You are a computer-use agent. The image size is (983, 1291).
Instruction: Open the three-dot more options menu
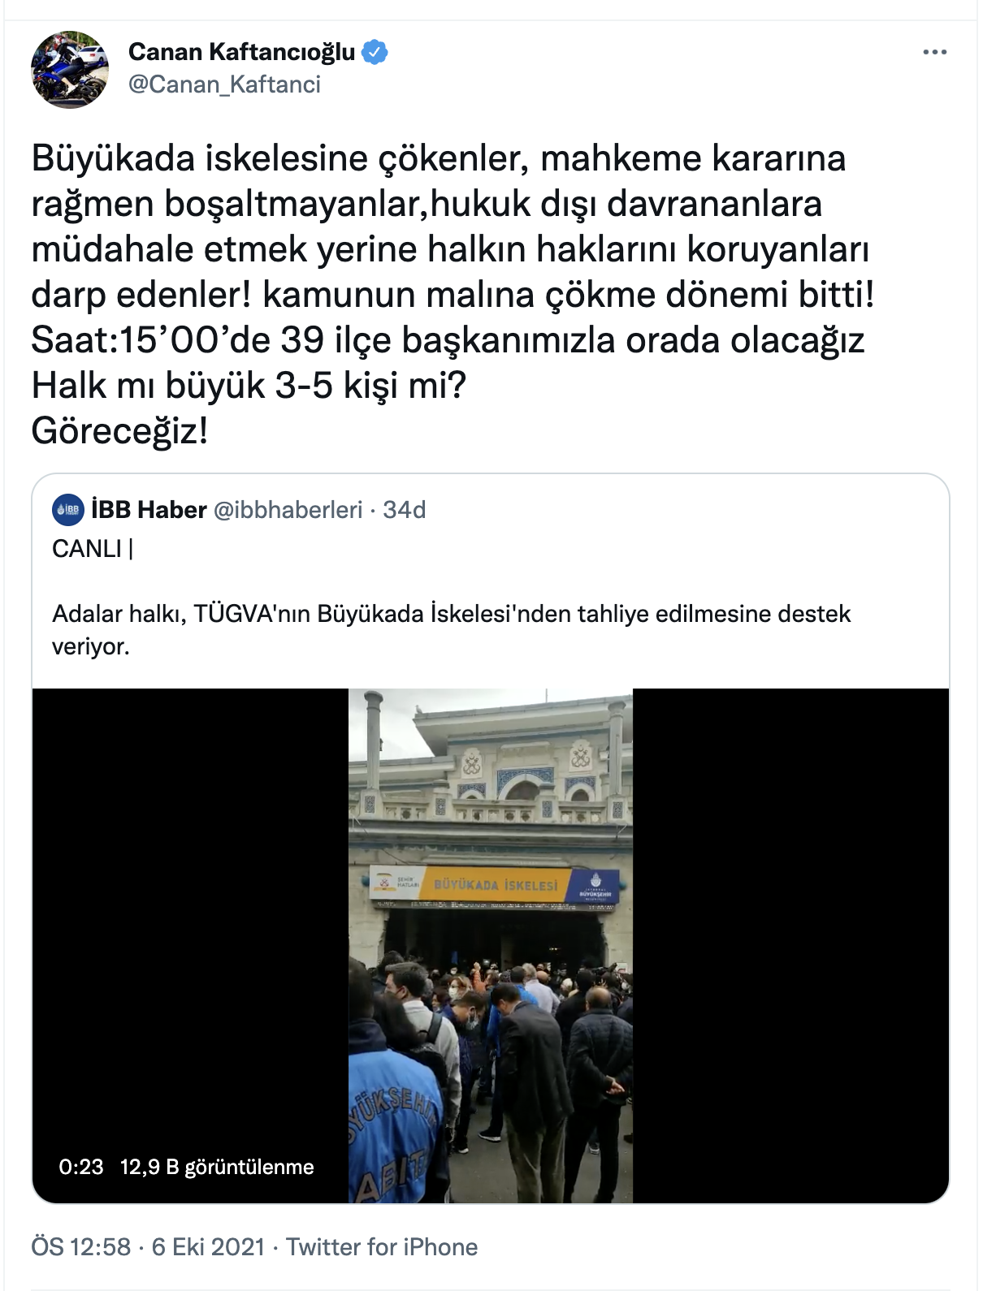coord(935,52)
